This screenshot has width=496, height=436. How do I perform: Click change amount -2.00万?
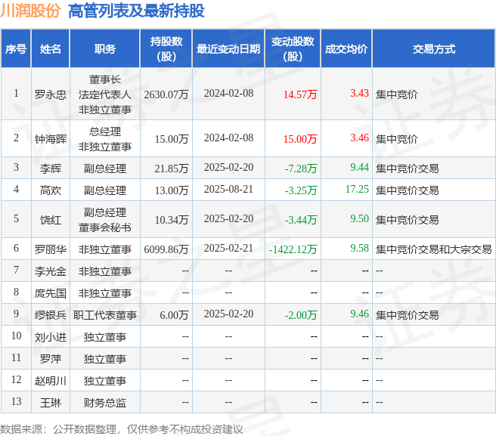300,315
